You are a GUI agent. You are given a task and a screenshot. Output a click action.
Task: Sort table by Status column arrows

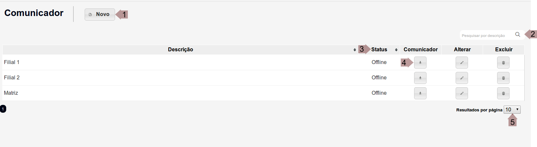pyautogui.click(x=396, y=50)
